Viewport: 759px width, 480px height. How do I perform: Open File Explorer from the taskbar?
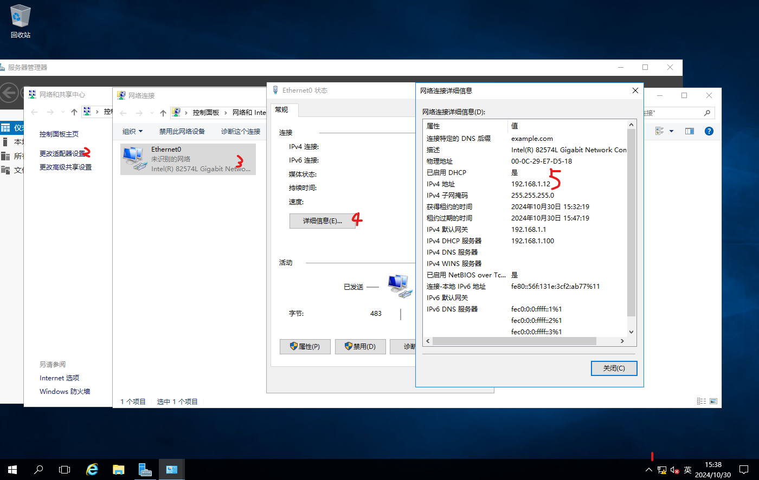point(118,469)
